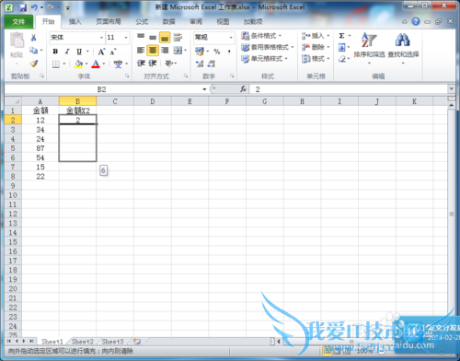Click the Excel Help question icon
Viewport: 460px width, 361px height.
[x=416, y=21]
